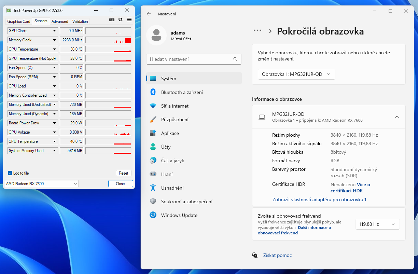Toggle the Log to file checkbox
The image size is (418, 274).
point(10,173)
